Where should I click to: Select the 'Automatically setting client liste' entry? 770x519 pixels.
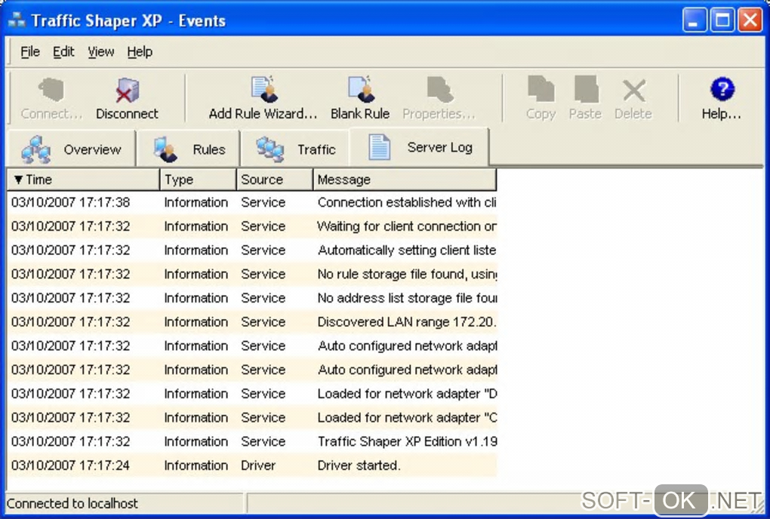252,250
